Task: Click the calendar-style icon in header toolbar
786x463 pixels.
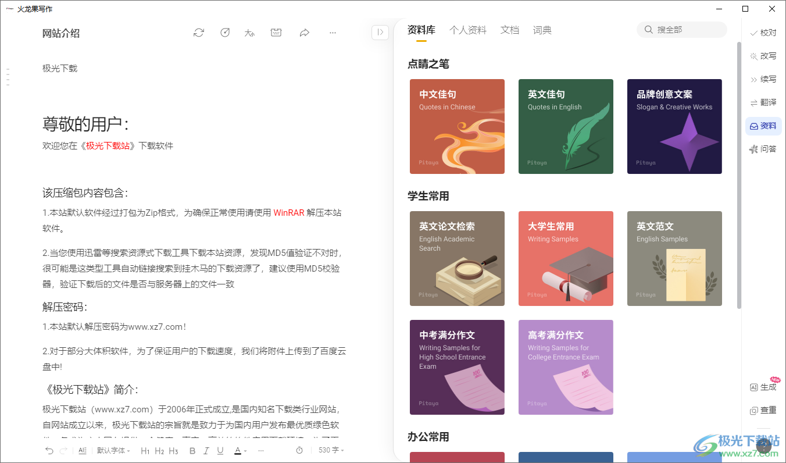Action: 277,33
